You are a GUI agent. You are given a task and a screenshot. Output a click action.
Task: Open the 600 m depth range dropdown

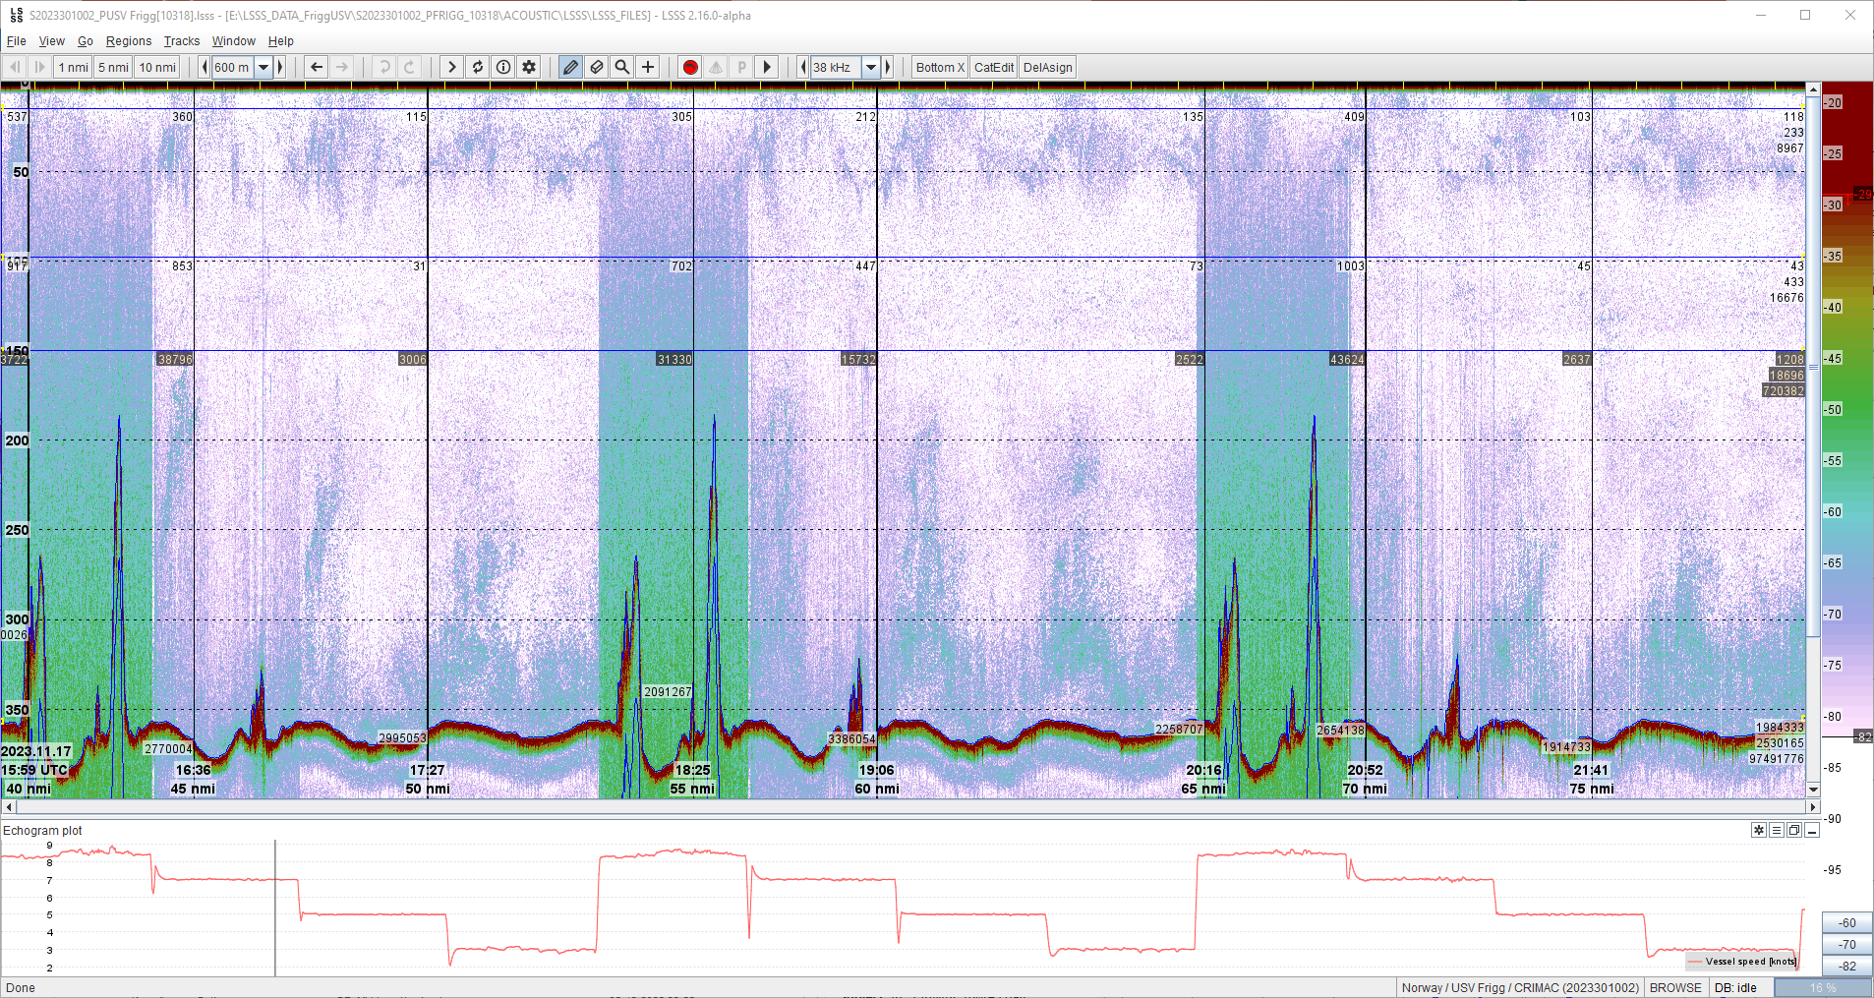(x=264, y=67)
